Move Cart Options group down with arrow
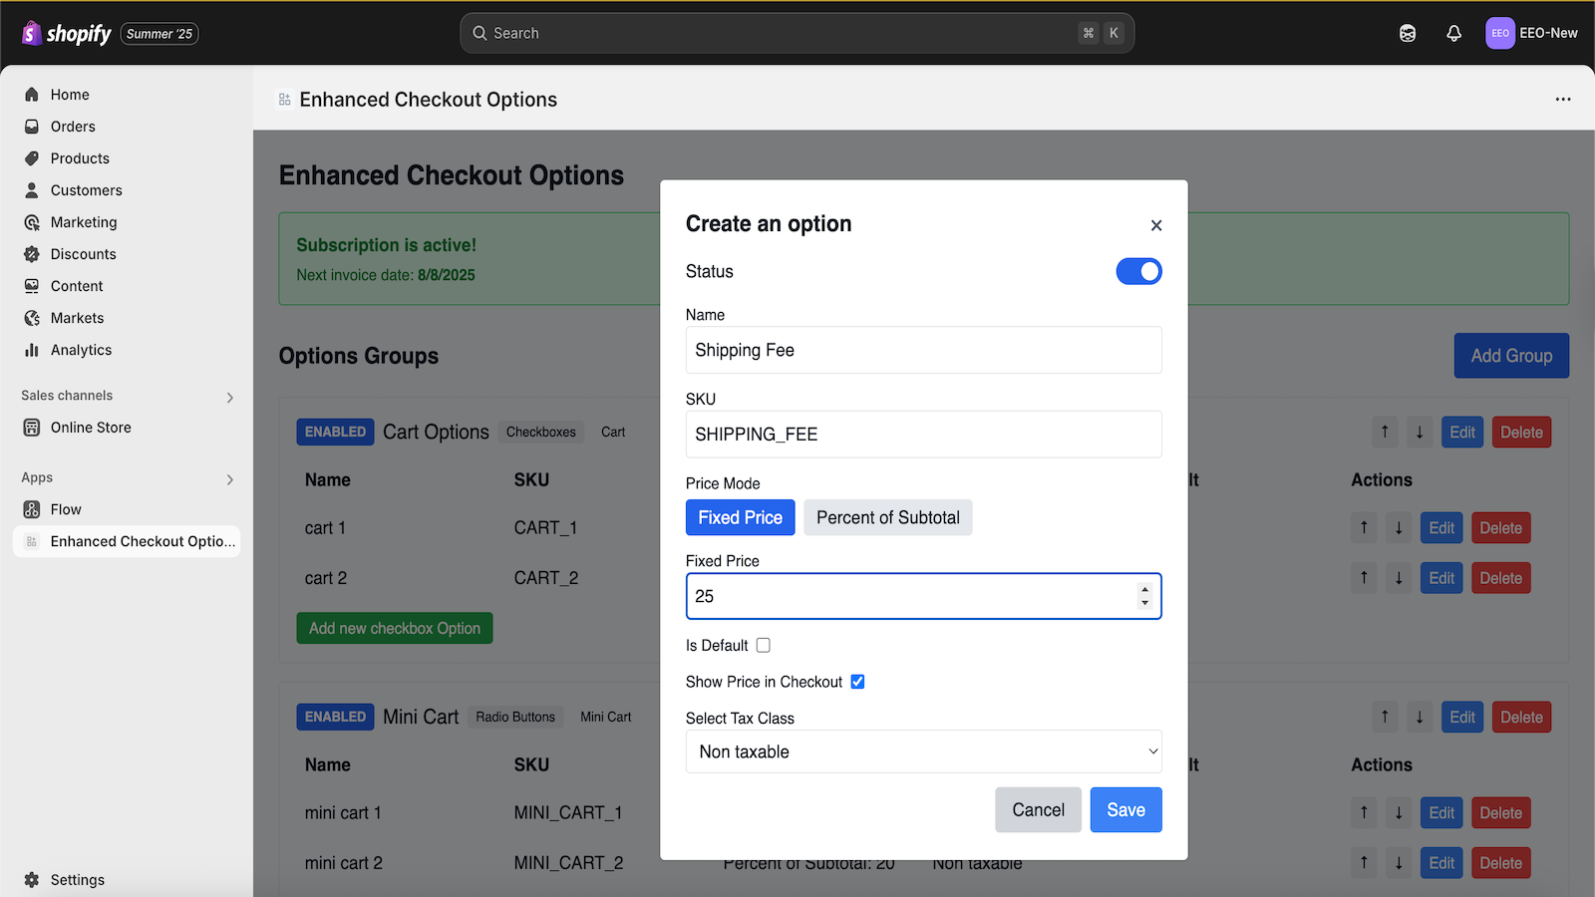Screen dimensions: 1595x897 click(1420, 432)
